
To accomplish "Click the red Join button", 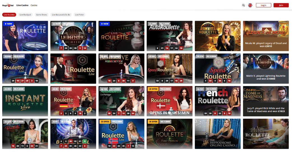I will 281,5.
